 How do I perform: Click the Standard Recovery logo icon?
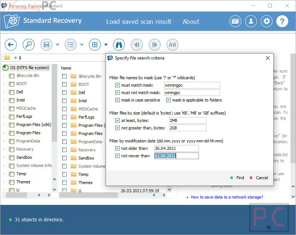[12, 21]
